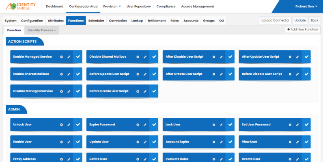Open the User Repository page
The image size is (323, 162).
[x=139, y=6]
